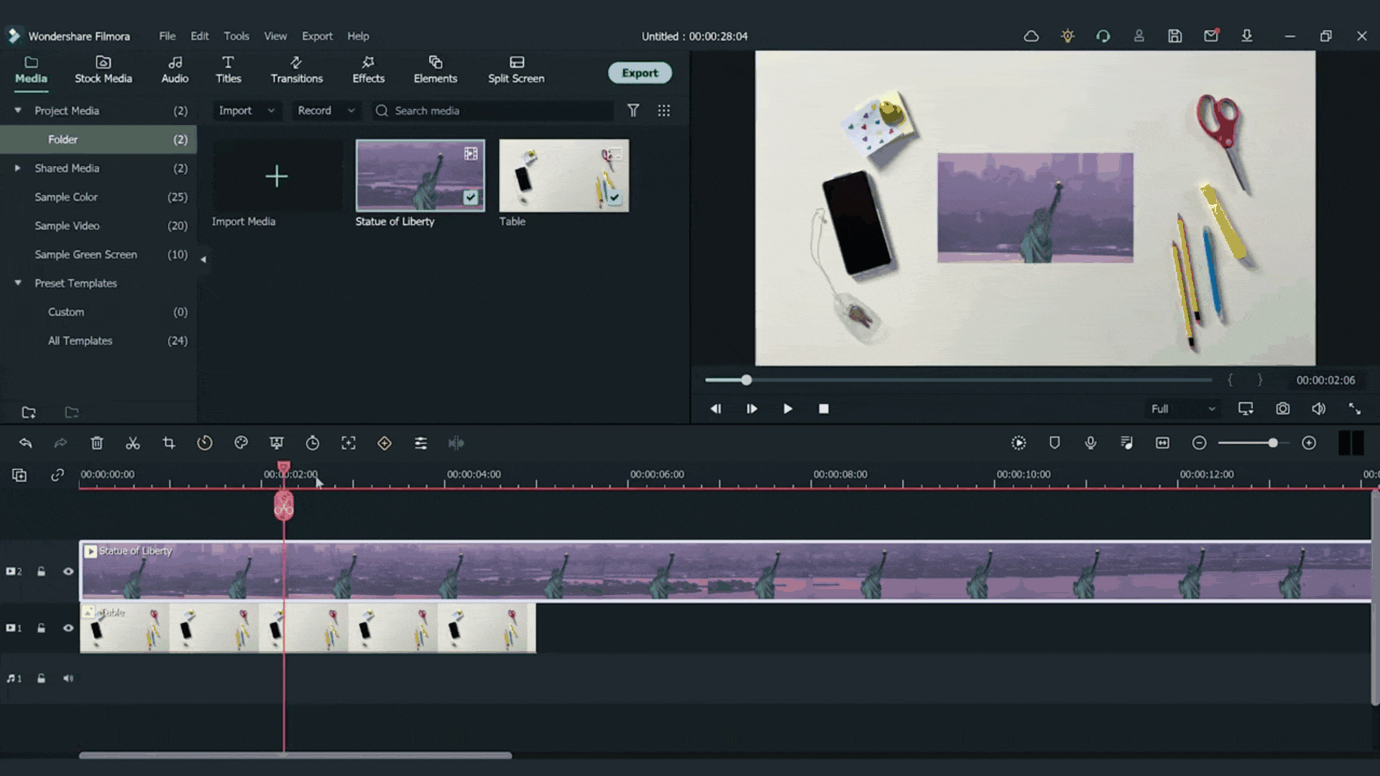Click the Export button
Viewport: 1380px width, 776px height.
(640, 72)
